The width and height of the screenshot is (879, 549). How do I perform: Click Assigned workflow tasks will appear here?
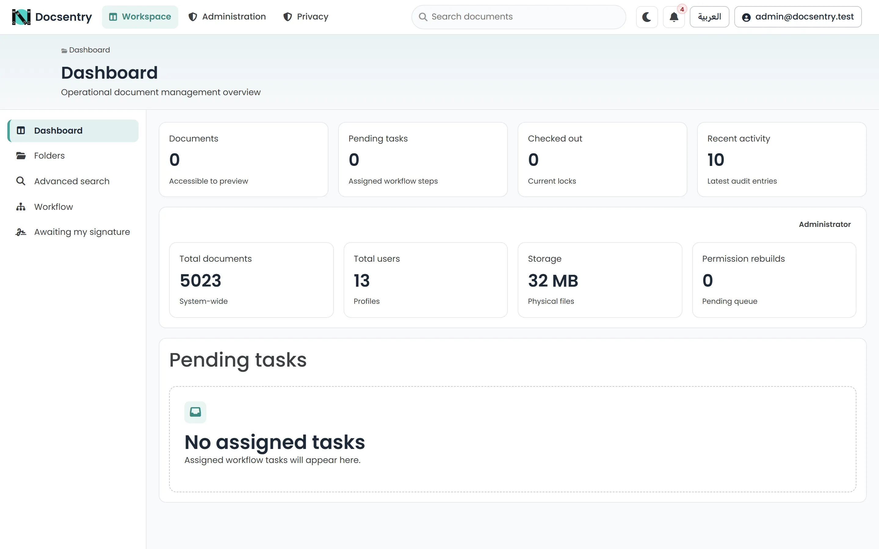(x=273, y=460)
